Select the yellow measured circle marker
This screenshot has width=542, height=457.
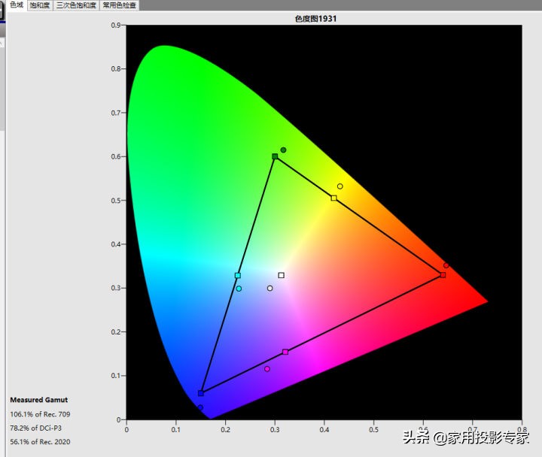[340, 186]
